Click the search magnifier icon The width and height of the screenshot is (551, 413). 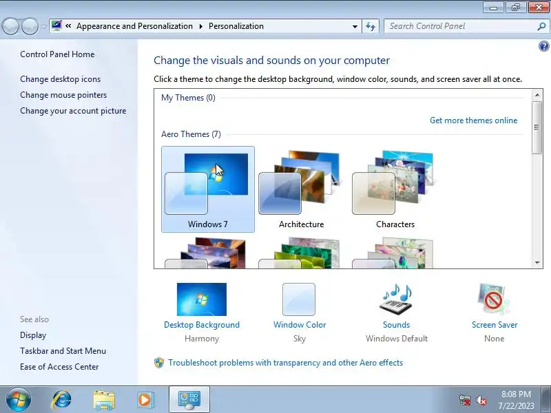pyautogui.click(x=541, y=26)
